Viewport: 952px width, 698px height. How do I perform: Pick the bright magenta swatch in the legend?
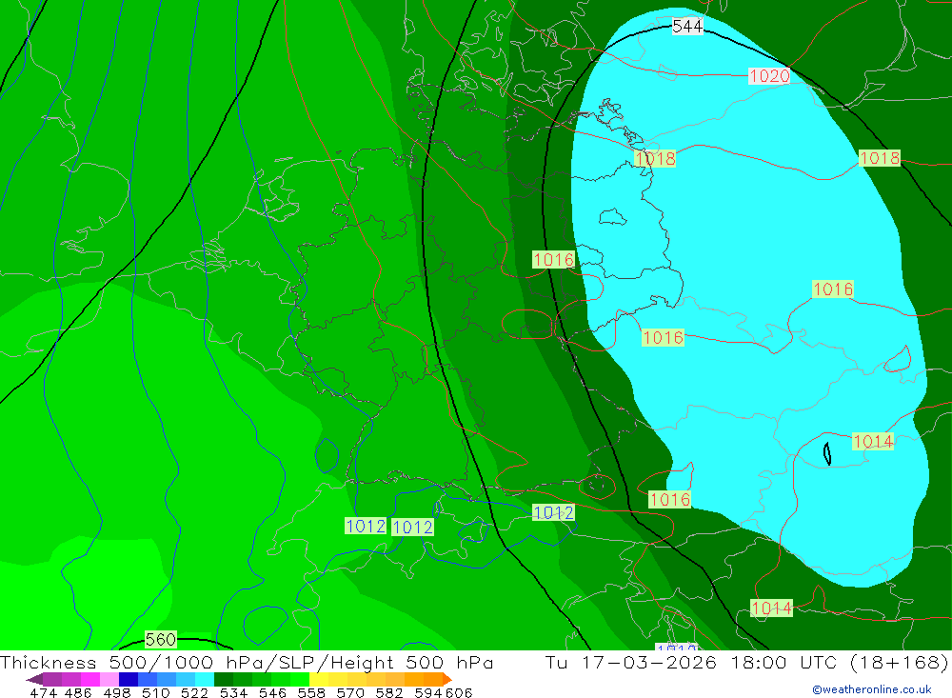tap(90, 679)
